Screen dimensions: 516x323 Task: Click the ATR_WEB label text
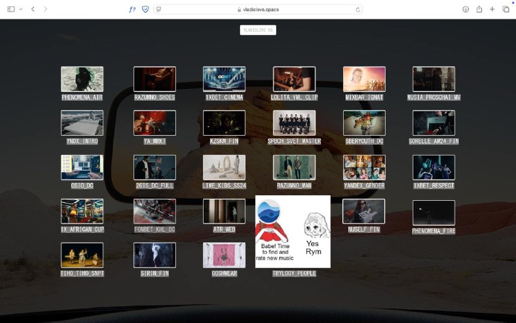pos(224,230)
